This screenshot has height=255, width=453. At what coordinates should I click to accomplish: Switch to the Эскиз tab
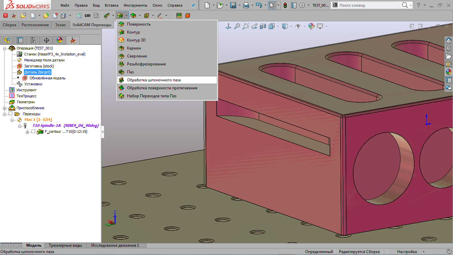tap(60, 25)
